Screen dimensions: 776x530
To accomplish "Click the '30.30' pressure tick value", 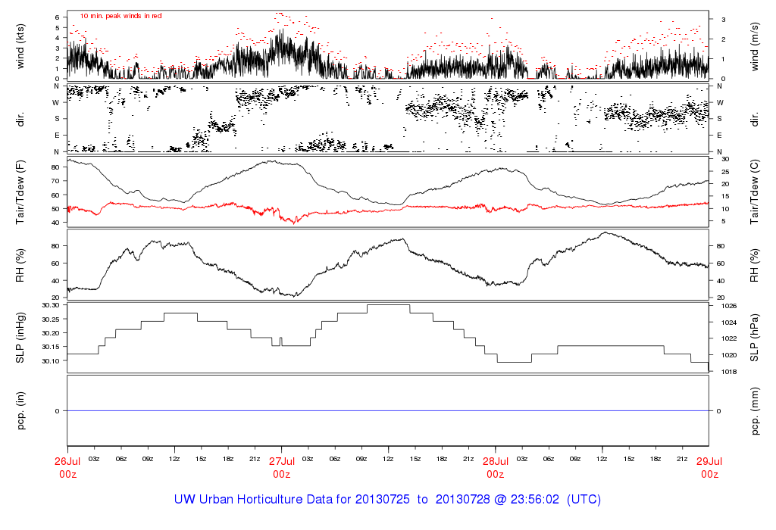I will pyautogui.click(x=51, y=306).
